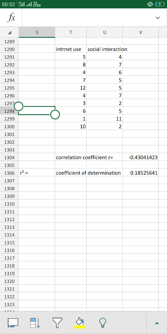
Task: Tap the top-left selection handle circle
Action: (x=19, y=106)
